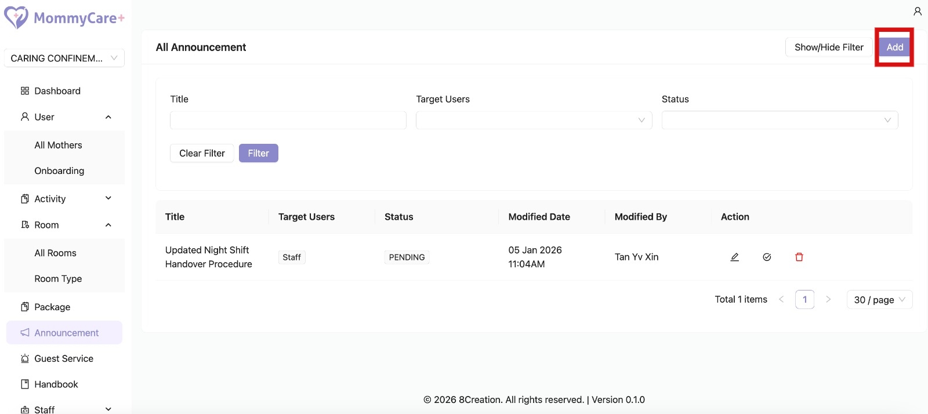928x414 pixels.
Task: Open the Target Users dropdown
Action: 534,120
